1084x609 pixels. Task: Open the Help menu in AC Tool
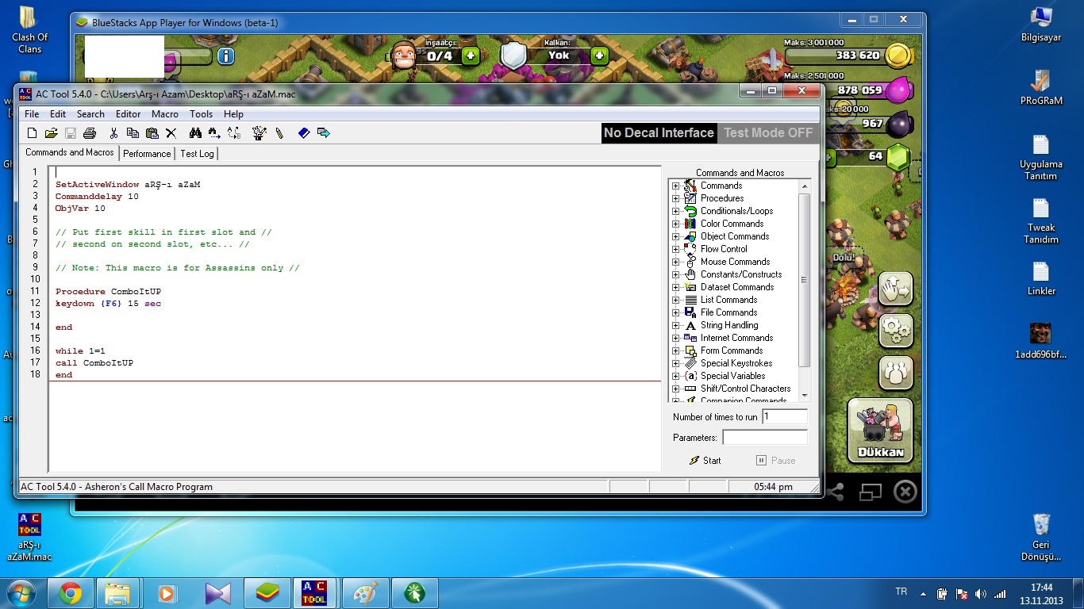point(233,114)
